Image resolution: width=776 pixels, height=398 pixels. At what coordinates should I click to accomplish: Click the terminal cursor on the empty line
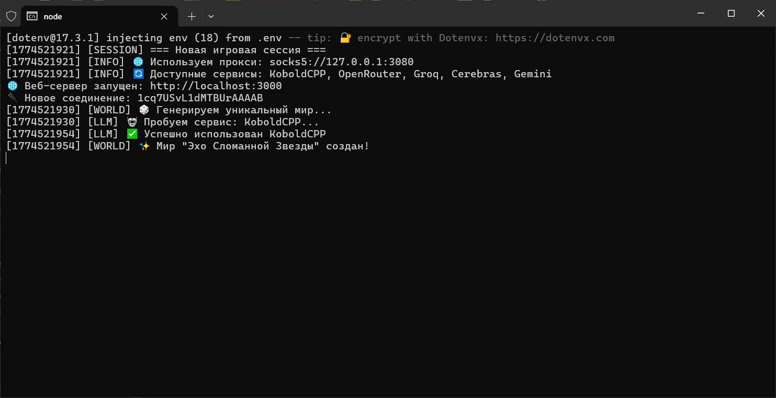[x=6, y=158]
